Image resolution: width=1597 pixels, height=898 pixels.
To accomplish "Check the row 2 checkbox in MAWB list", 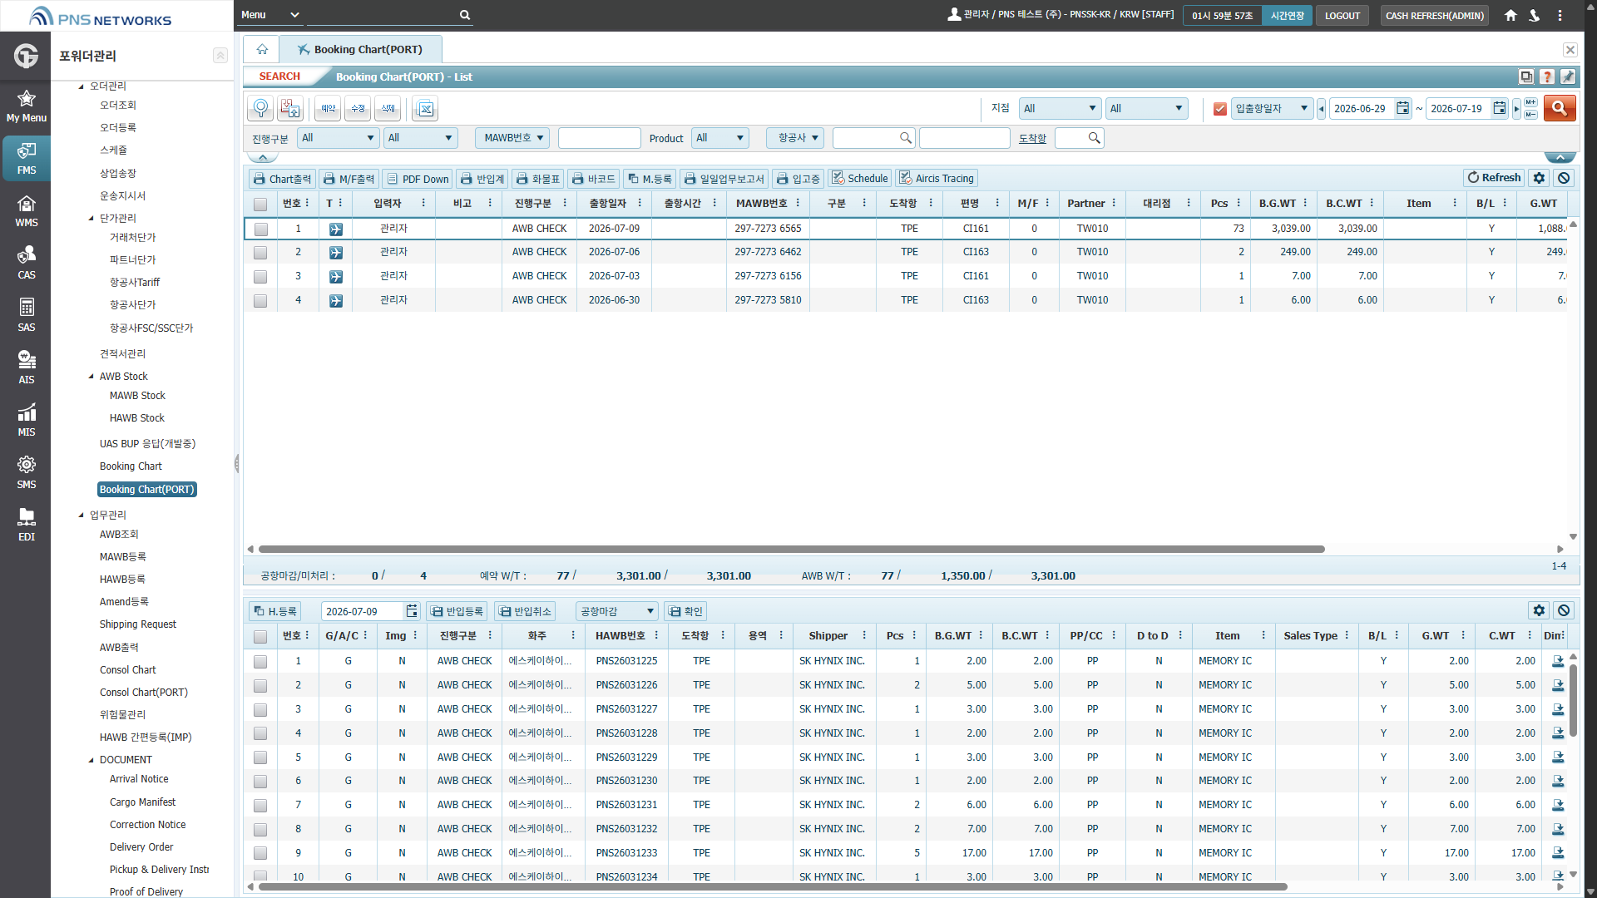I will pyautogui.click(x=260, y=252).
